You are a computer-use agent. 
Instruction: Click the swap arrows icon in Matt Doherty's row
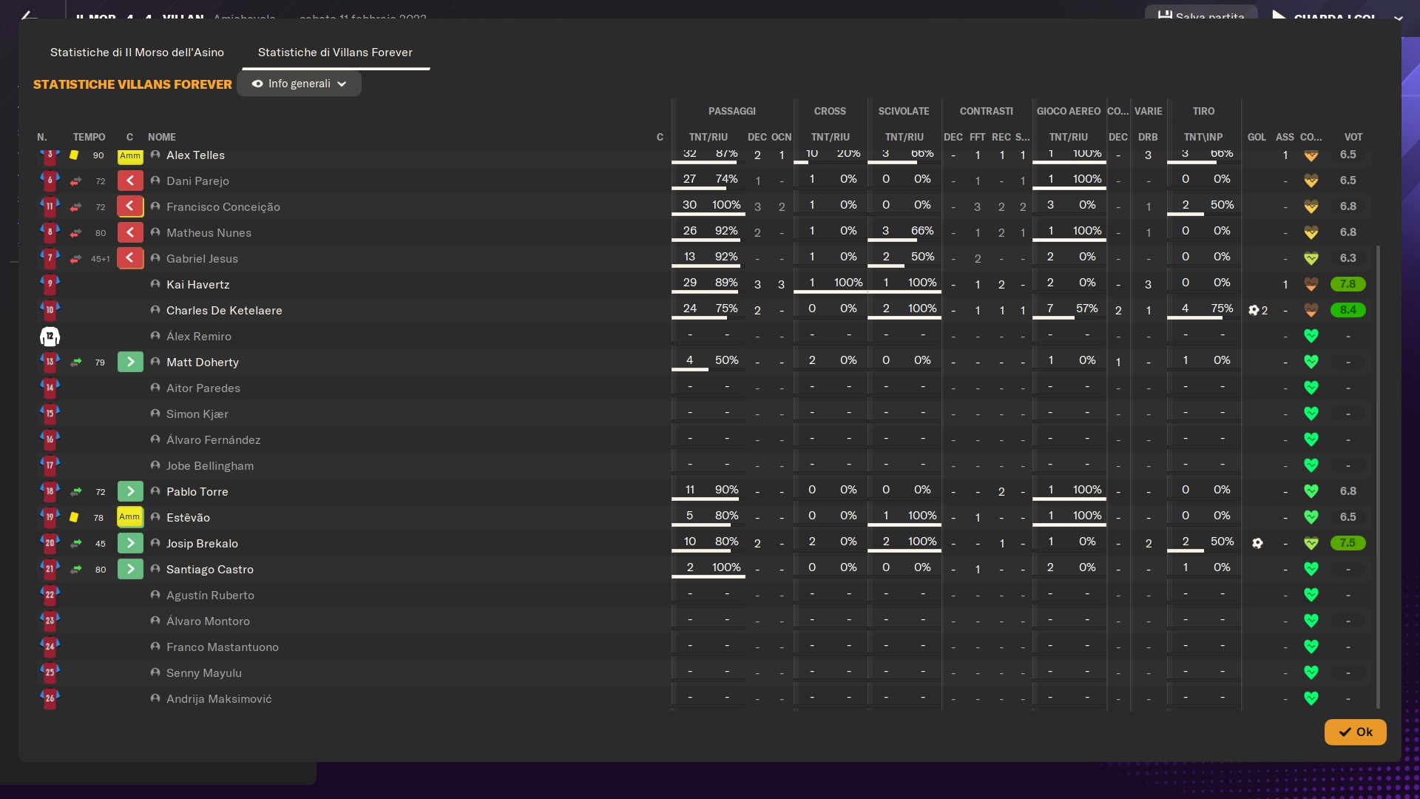pos(76,363)
